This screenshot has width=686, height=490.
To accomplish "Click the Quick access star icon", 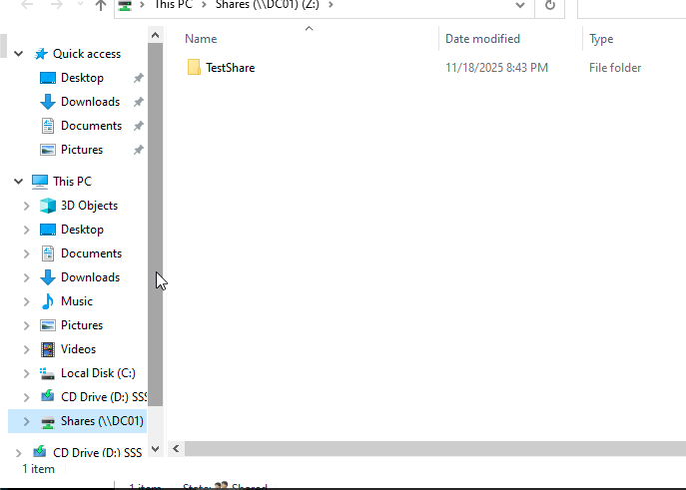I will coord(41,54).
